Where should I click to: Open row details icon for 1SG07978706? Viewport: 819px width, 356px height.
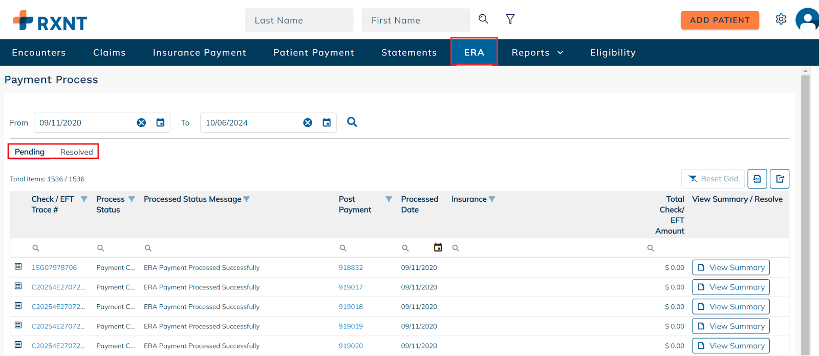click(x=18, y=267)
